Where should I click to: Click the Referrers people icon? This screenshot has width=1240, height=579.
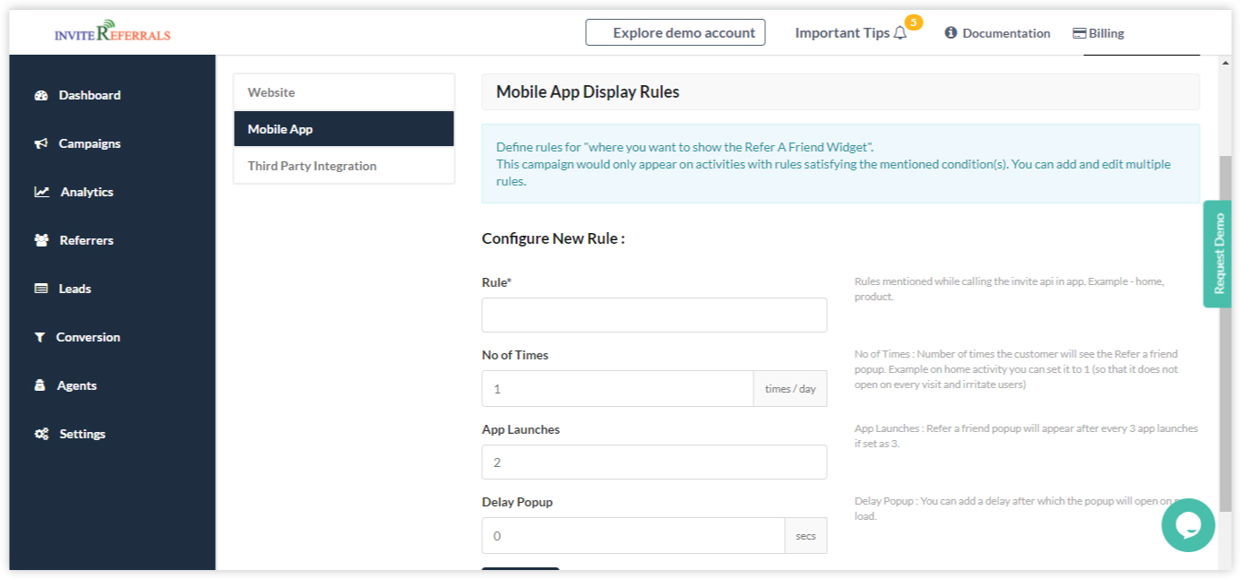click(x=41, y=240)
